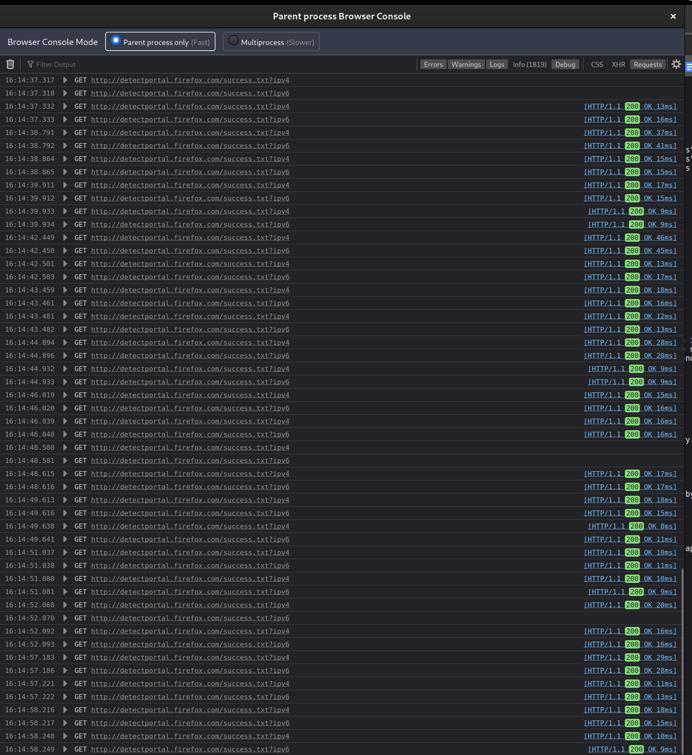Open success.txt?ipv6 URL at 16:14:48.581
The width and height of the screenshot is (692, 755).
190,461
